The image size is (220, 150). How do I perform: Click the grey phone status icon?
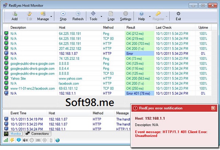[x=51, y=140]
